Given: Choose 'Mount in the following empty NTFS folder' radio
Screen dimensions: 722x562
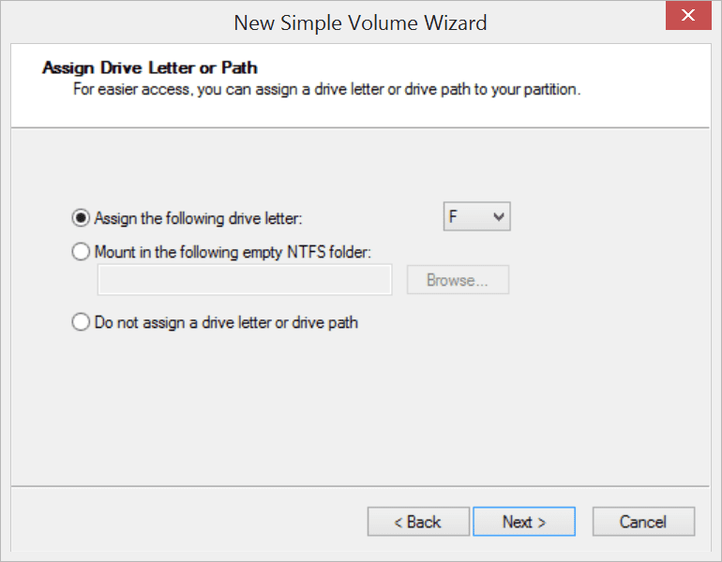Looking at the screenshot, I should point(81,252).
